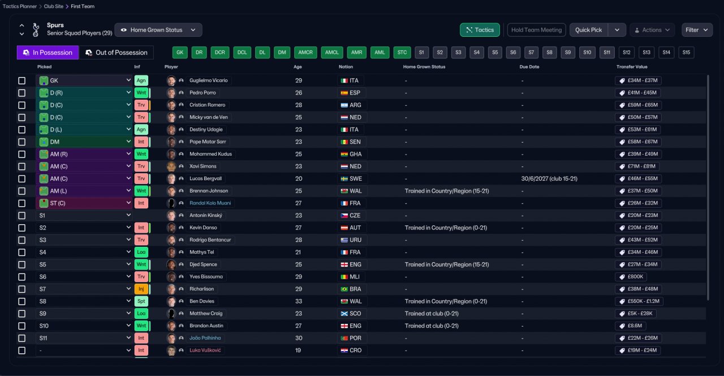Open the S1 picked position dropdown
Image resolution: width=724 pixels, height=376 pixels.
[x=84, y=216]
